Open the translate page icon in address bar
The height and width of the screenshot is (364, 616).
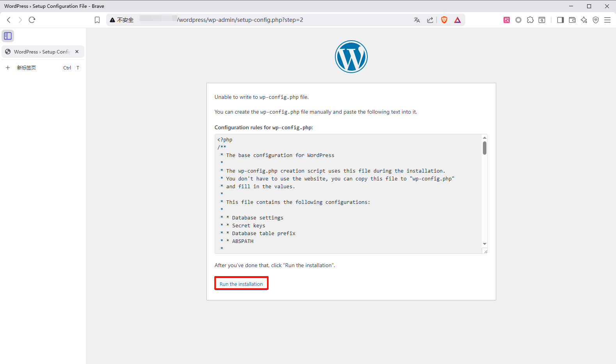pos(417,20)
